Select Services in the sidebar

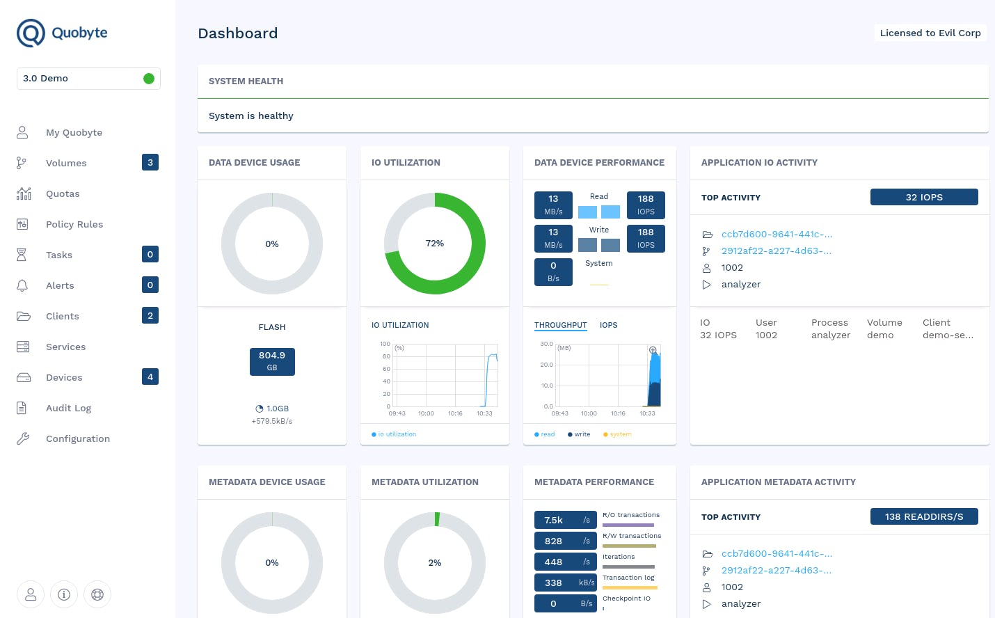coord(65,347)
